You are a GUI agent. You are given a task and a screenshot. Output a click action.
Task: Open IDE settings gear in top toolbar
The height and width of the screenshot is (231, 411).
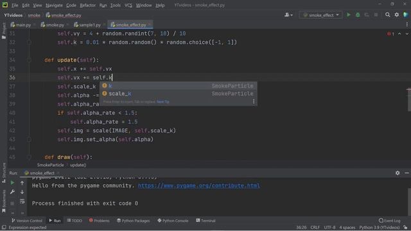click(x=397, y=15)
